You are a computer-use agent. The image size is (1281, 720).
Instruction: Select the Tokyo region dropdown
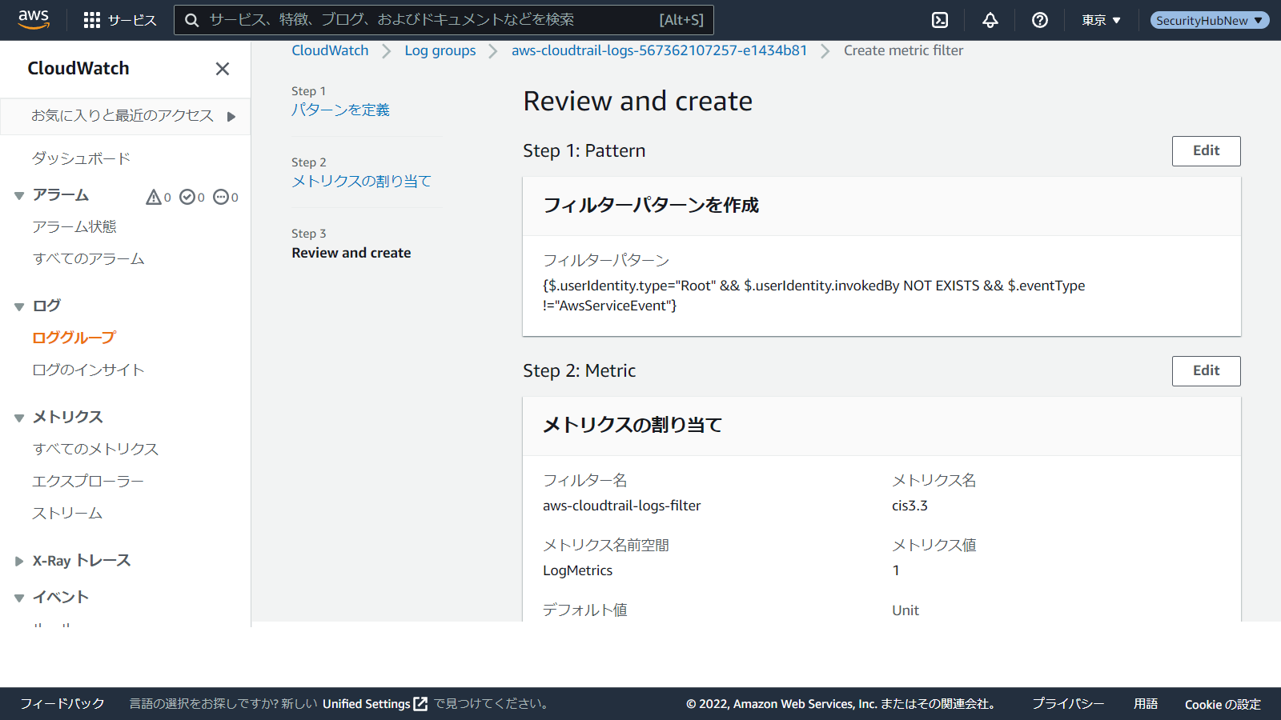point(1101,20)
